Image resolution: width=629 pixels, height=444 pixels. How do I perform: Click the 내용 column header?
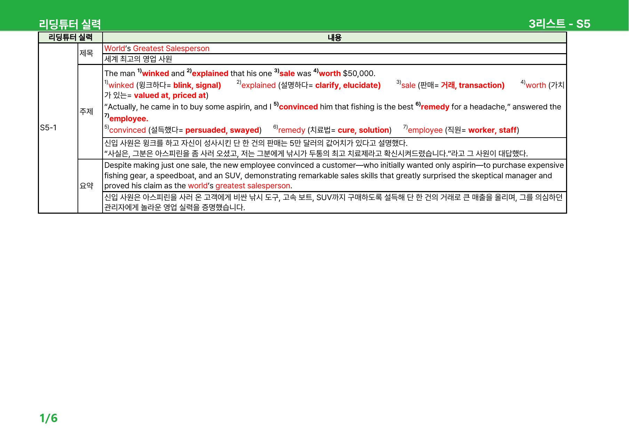(334, 38)
